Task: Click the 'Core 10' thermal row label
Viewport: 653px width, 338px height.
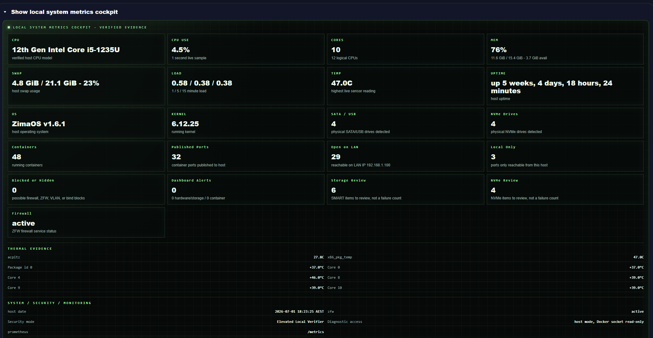Action: (x=334, y=288)
